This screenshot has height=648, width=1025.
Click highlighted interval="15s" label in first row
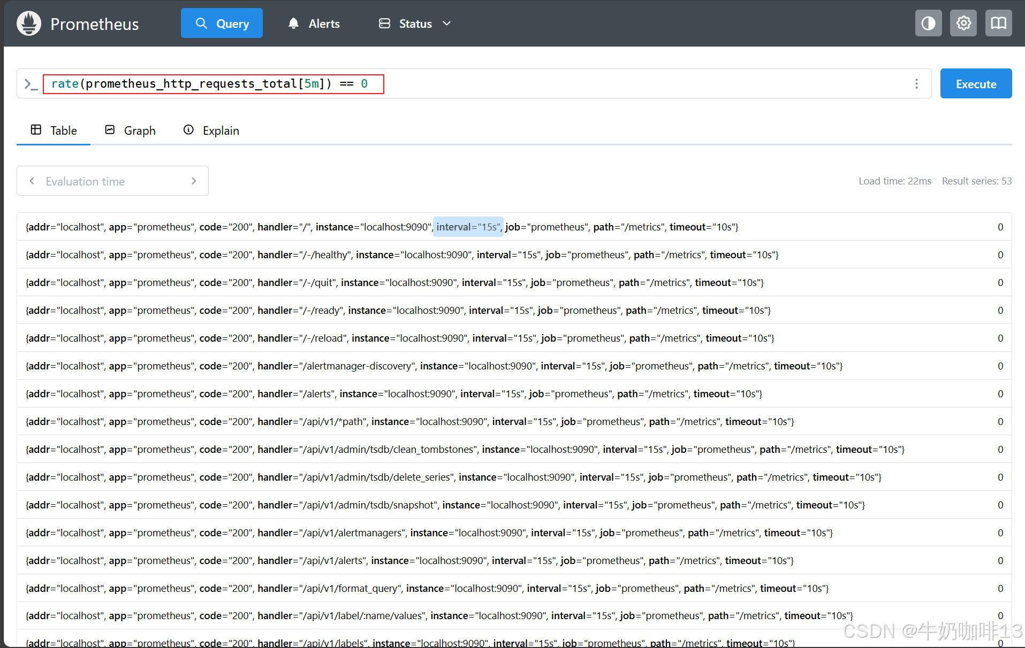pos(468,227)
